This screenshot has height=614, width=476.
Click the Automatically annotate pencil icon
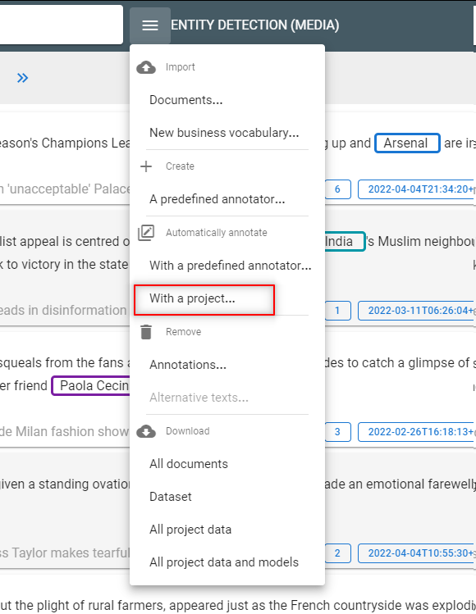tap(146, 233)
